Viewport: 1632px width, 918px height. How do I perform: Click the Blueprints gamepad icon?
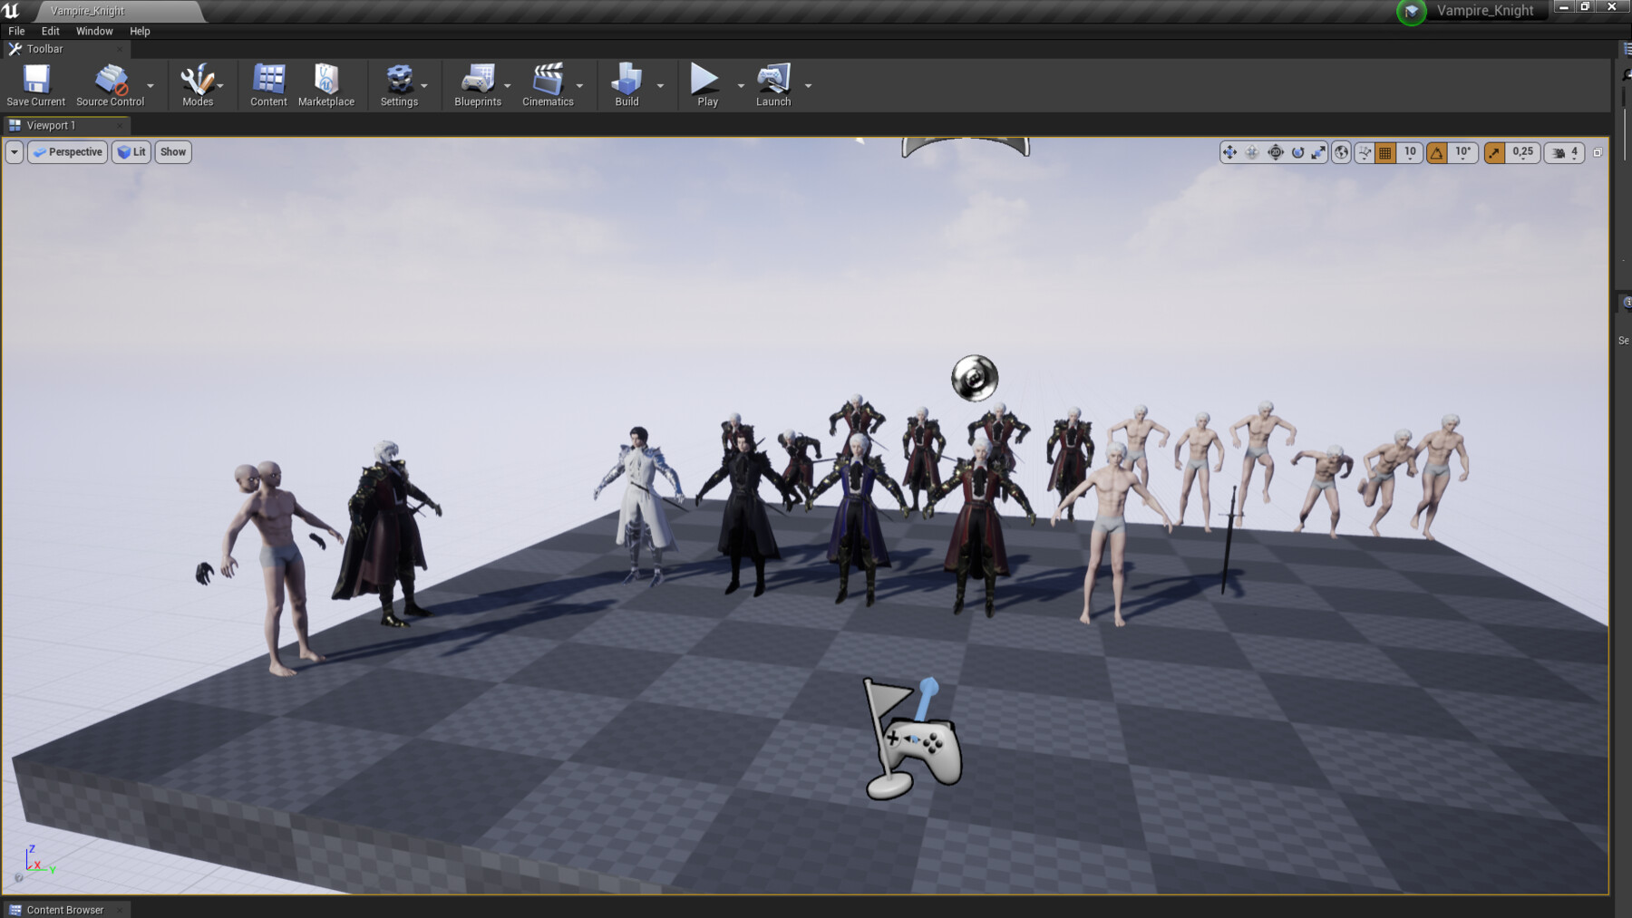click(x=478, y=80)
